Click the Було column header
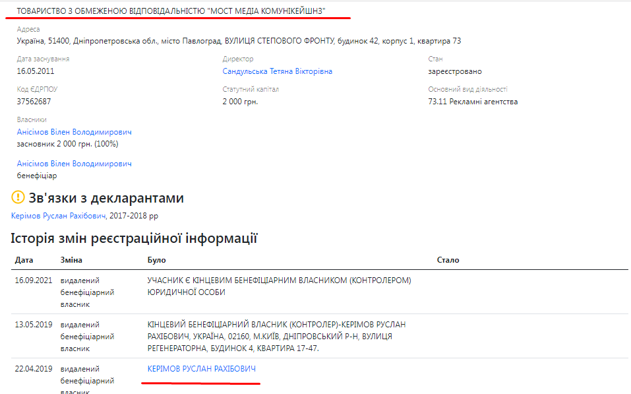 (156, 260)
